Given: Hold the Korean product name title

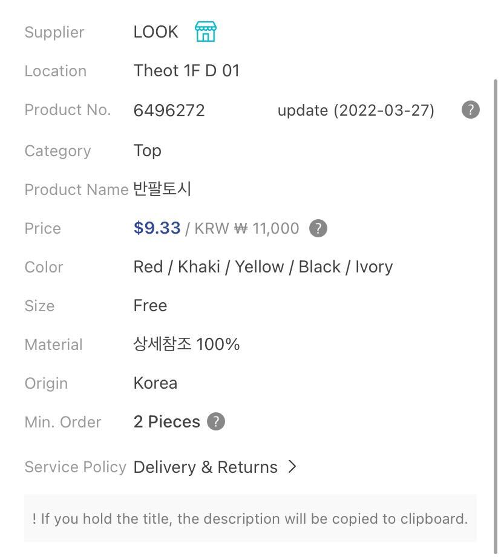Looking at the screenshot, I should 162,189.
